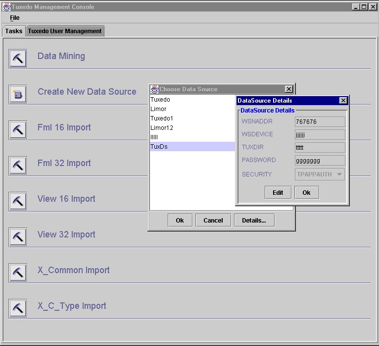
Task: Click the Create New Data Source label
Action: 87,92
